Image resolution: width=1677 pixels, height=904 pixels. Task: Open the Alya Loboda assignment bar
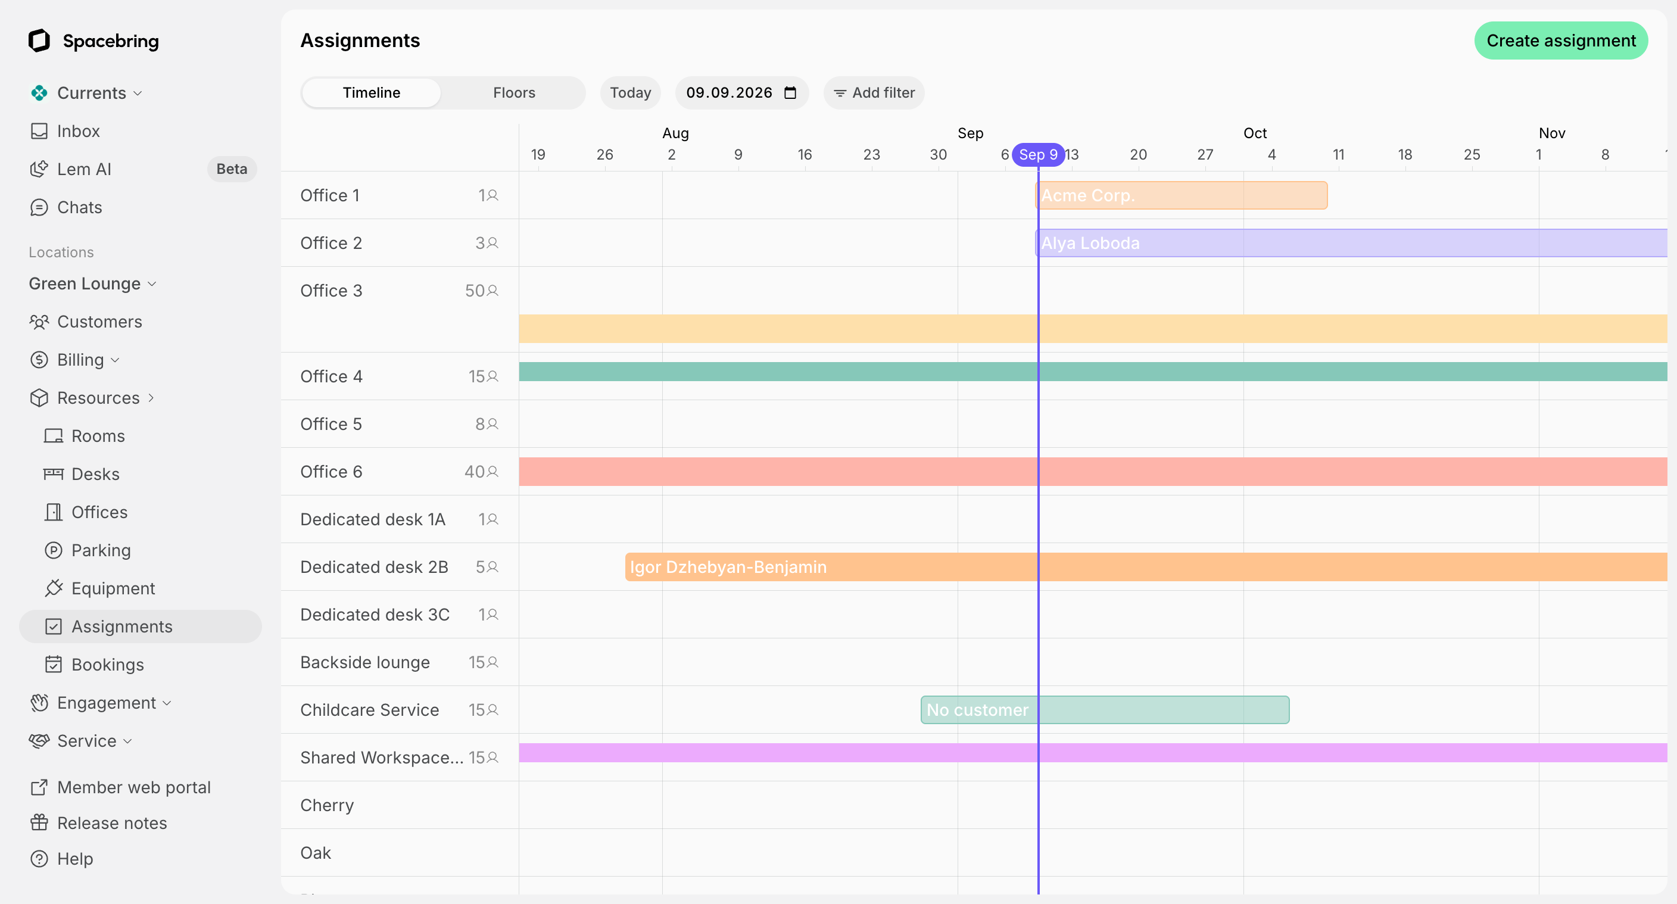(1351, 243)
